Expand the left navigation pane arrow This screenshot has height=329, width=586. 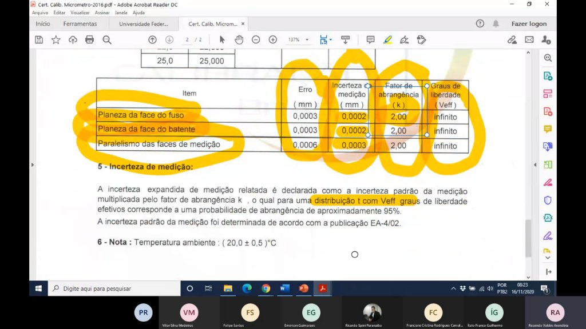(x=33, y=164)
